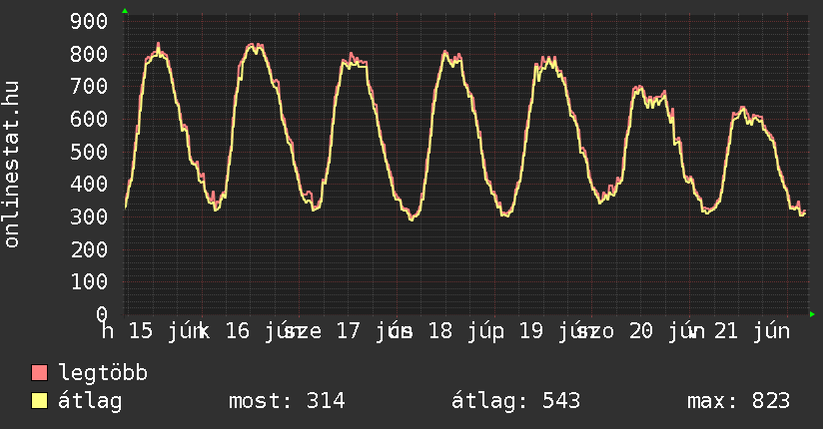The image size is (823, 429).
Task: Click the green arrow at y-axis top
Action: 125,11
